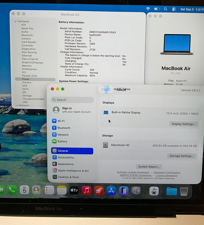The width and height of the screenshot is (204, 225).
Task: Open the rocket Launchpad icon in the Dock
Action: [x=99, y=191]
